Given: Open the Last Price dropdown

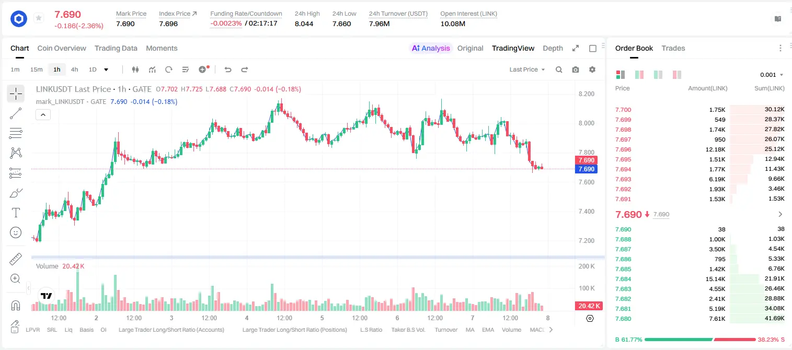Looking at the screenshot, I should coord(527,69).
